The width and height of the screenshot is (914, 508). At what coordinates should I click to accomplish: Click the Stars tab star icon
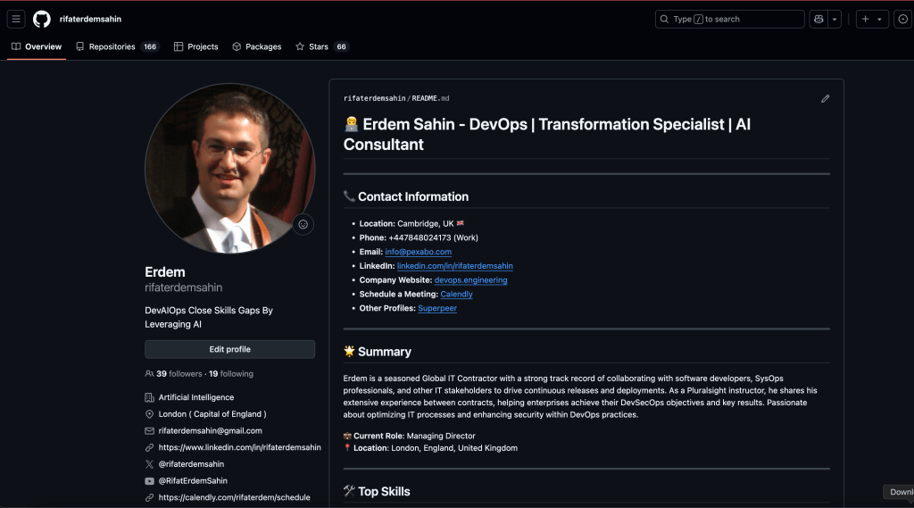(300, 46)
